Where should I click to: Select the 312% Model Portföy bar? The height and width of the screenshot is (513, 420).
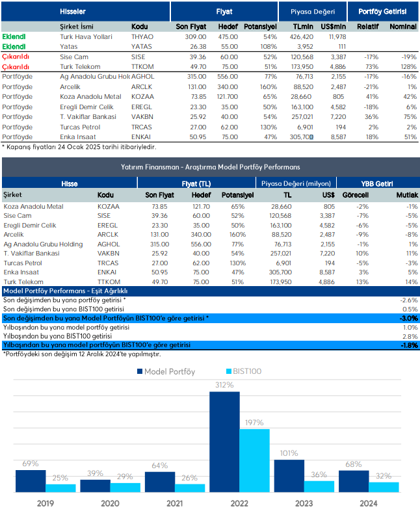point(224,441)
